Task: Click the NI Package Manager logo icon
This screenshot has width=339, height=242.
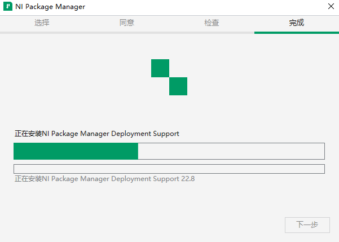Action: 8,7
